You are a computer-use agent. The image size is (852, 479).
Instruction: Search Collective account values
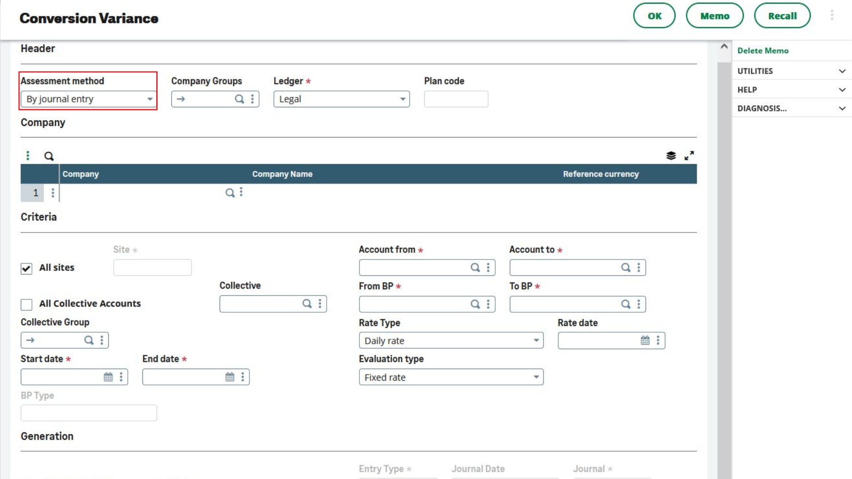click(x=307, y=304)
